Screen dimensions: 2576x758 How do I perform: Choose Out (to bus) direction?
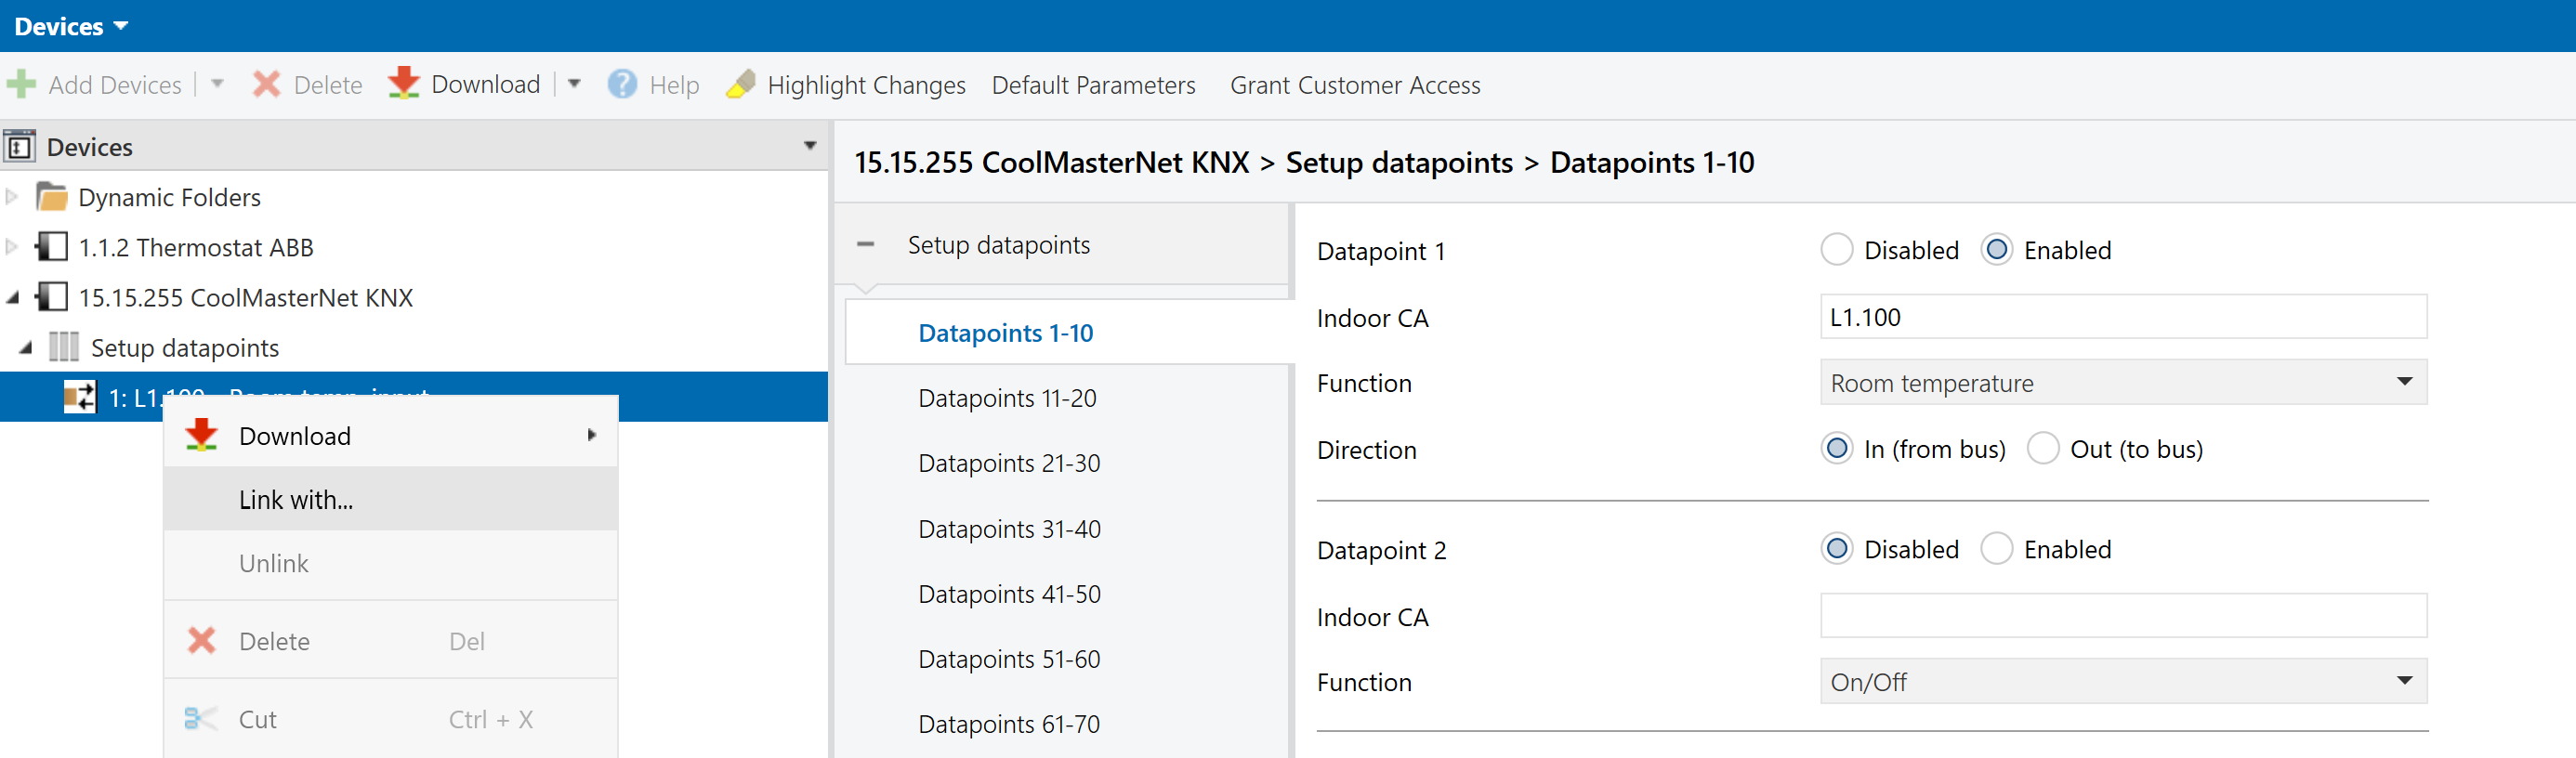[x=2042, y=448]
